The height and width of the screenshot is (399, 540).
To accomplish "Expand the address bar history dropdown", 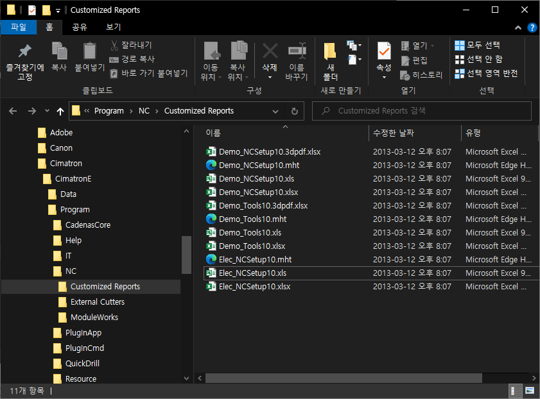I will click(275, 111).
